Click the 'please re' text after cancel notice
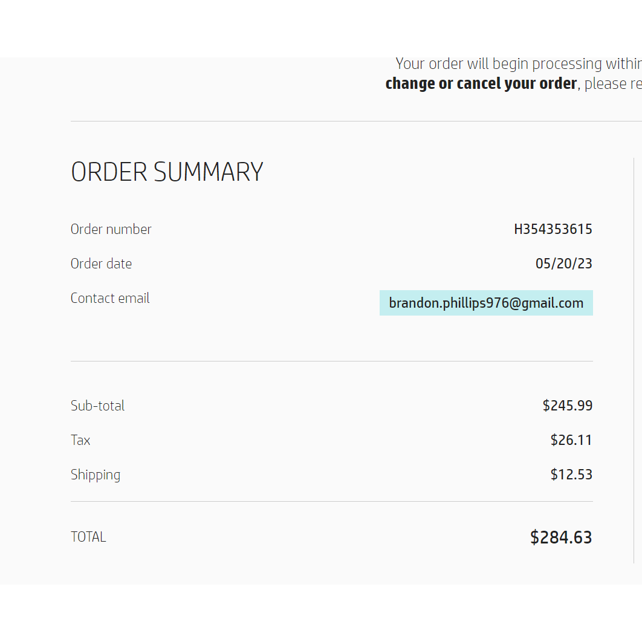This screenshot has width=642, height=642. click(x=613, y=83)
